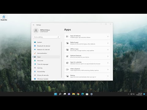
Task: Click the Offline maps row icon
Action: [67, 50]
